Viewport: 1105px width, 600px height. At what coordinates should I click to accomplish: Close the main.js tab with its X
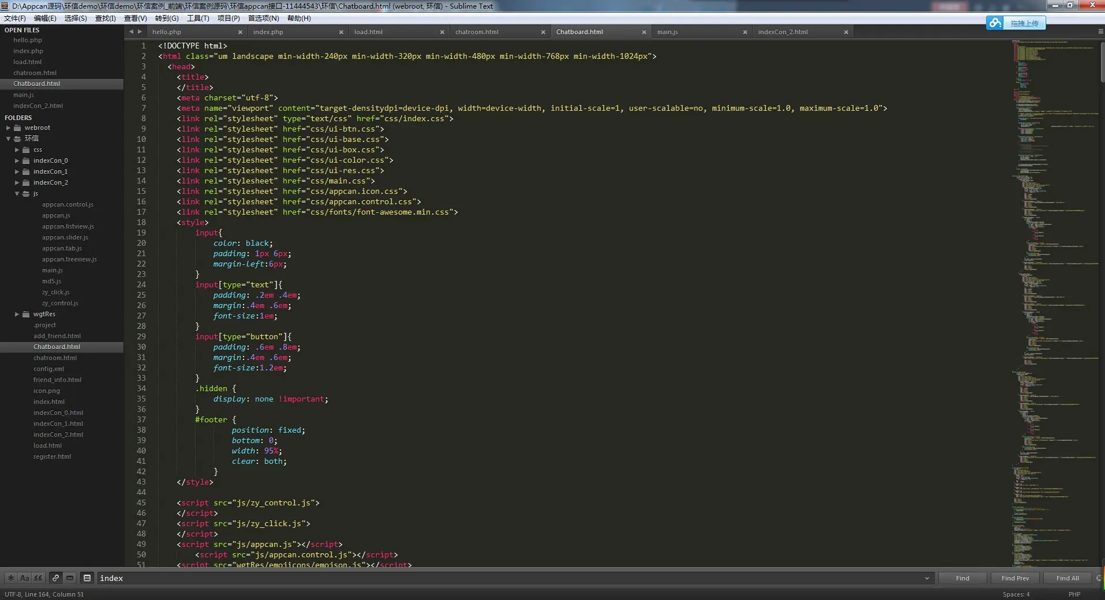point(745,32)
